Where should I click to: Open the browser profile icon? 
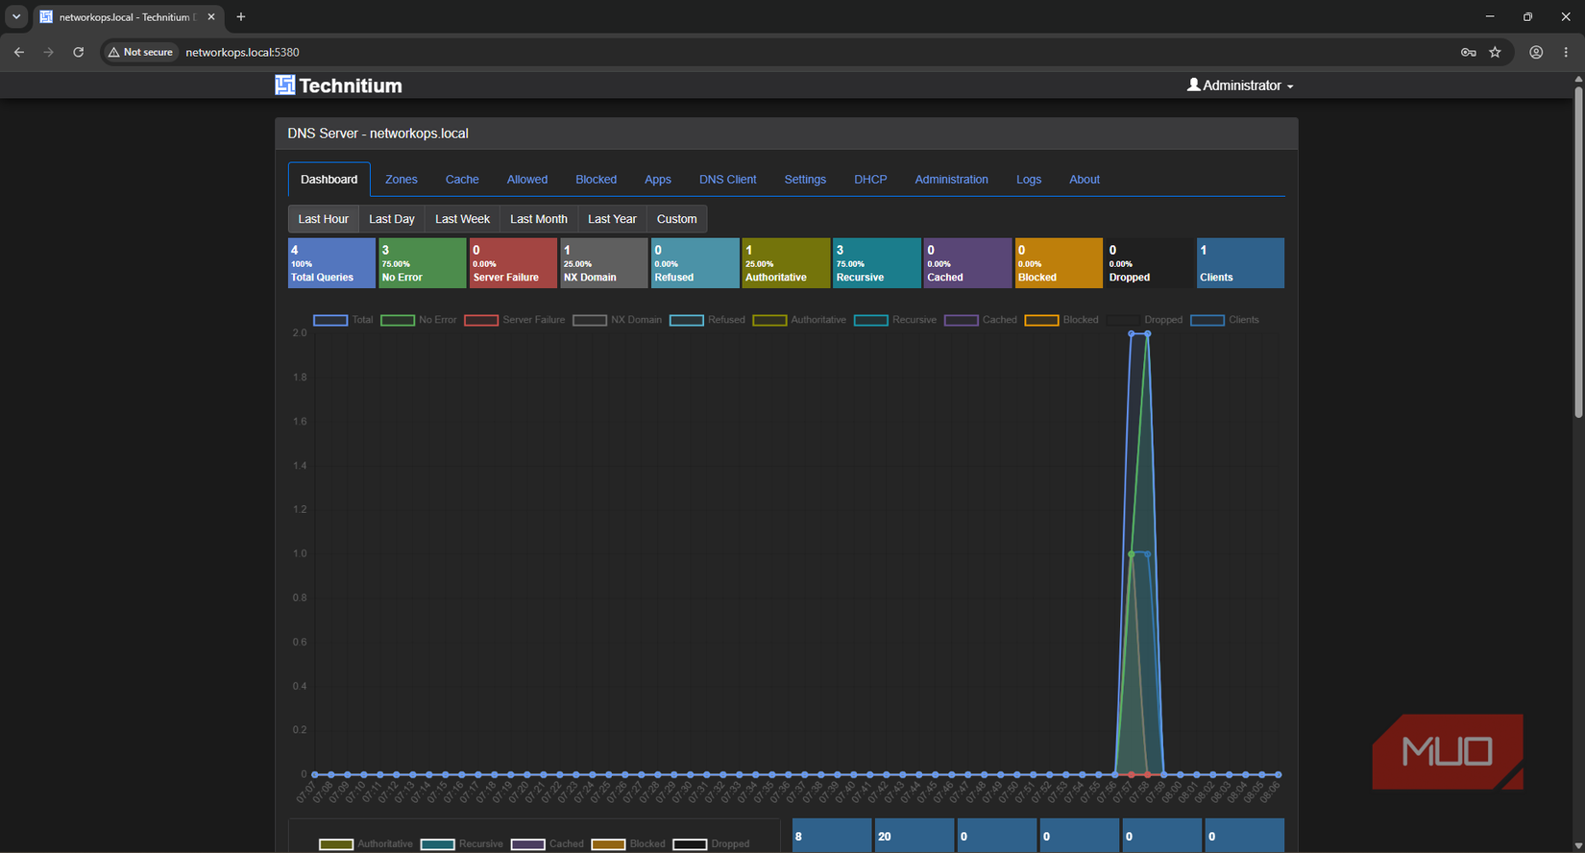tap(1536, 52)
